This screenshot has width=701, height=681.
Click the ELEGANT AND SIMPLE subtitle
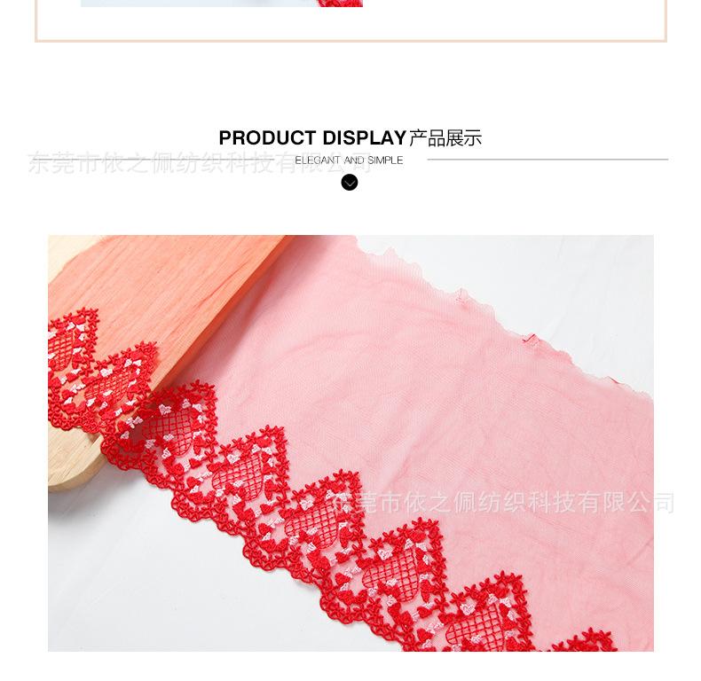pos(349,160)
